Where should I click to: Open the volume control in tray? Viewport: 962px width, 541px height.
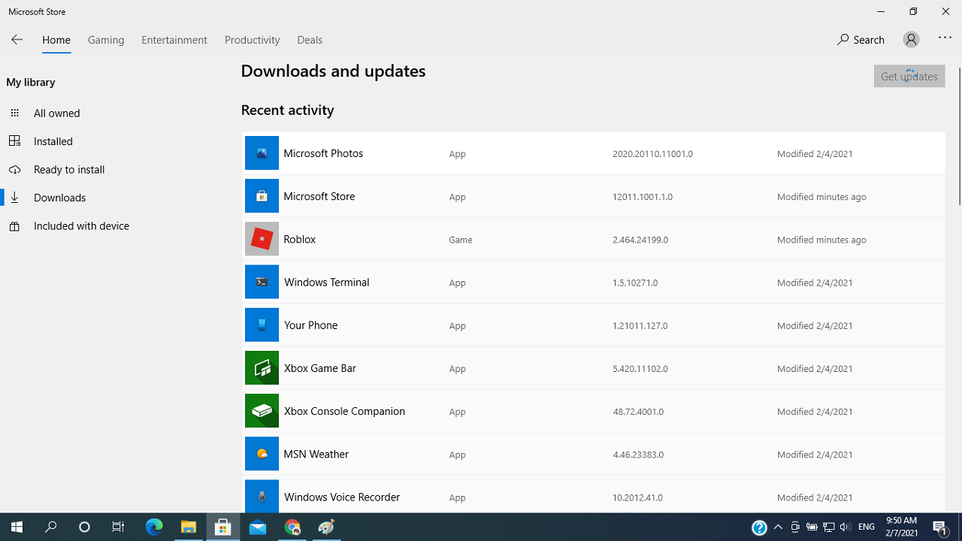click(x=846, y=527)
